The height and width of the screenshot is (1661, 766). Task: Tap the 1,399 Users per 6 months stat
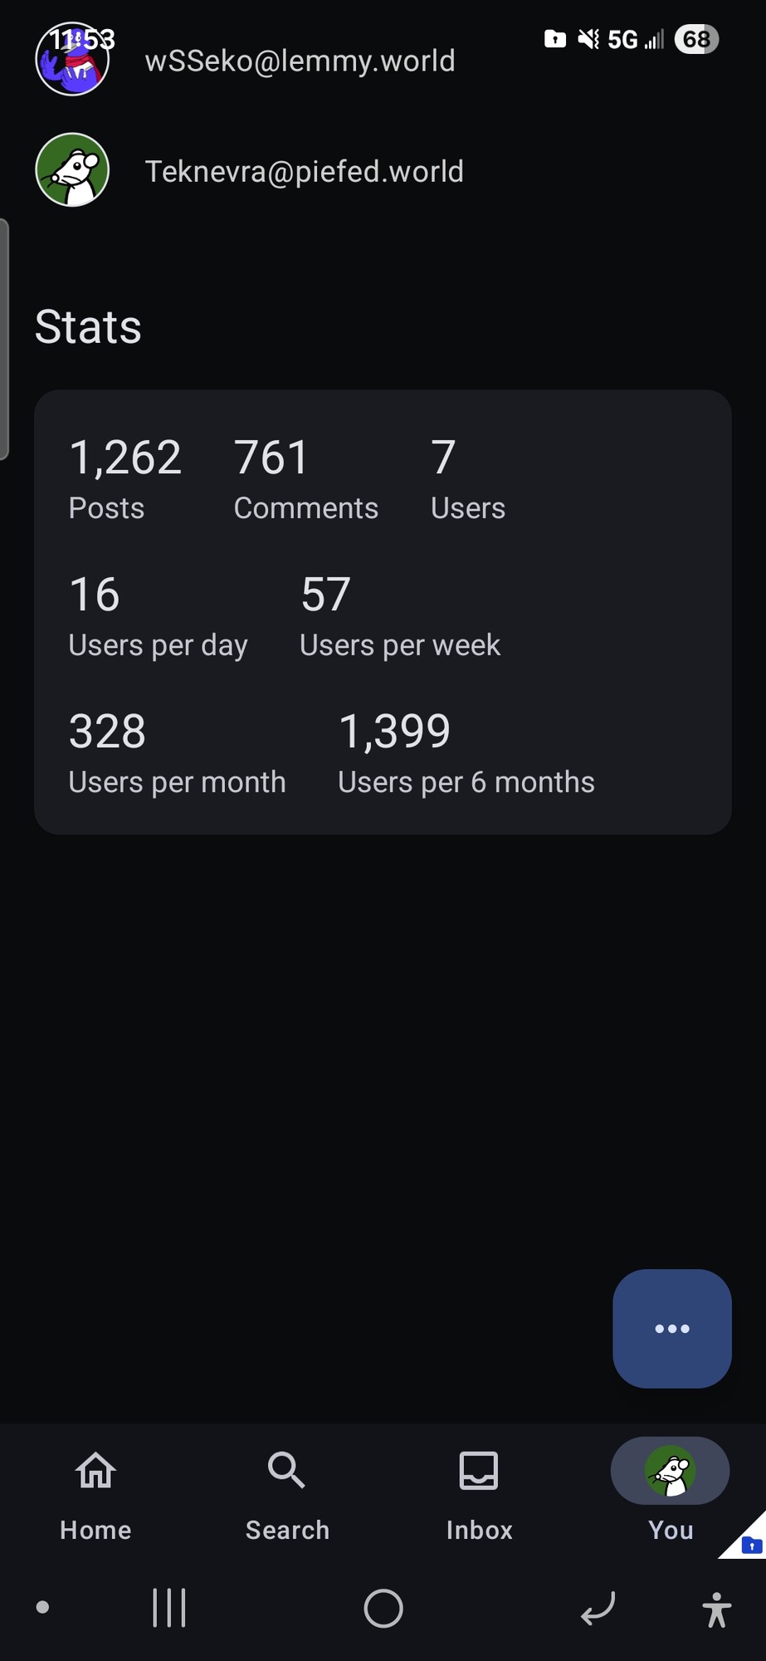tap(466, 753)
